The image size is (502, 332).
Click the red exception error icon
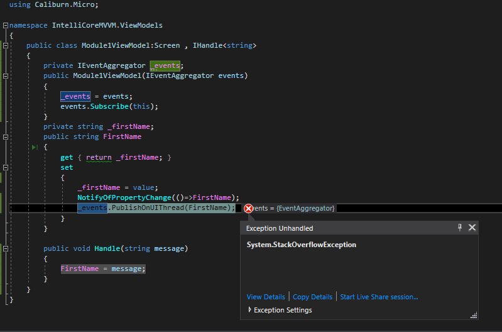coord(248,208)
